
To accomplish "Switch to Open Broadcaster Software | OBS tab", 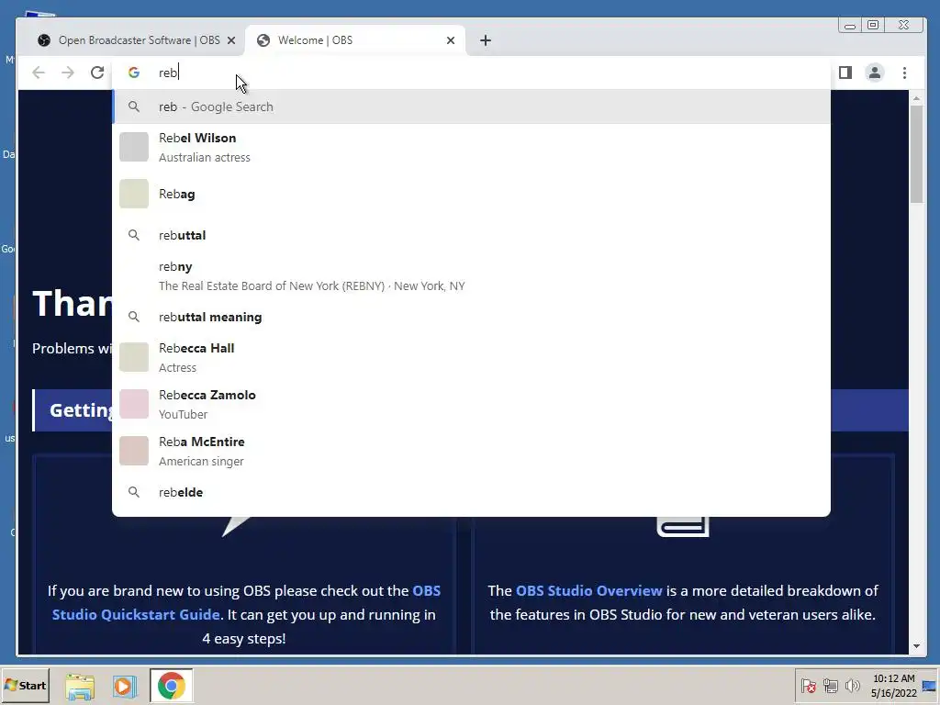I will (x=137, y=40).
